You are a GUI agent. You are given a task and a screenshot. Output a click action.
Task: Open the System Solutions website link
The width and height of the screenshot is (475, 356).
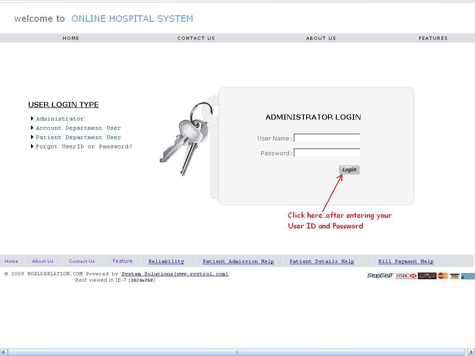point(175,273)
